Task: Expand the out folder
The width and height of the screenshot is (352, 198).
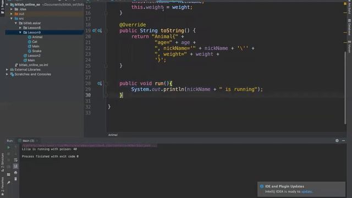Action: [x=12, y=14]
